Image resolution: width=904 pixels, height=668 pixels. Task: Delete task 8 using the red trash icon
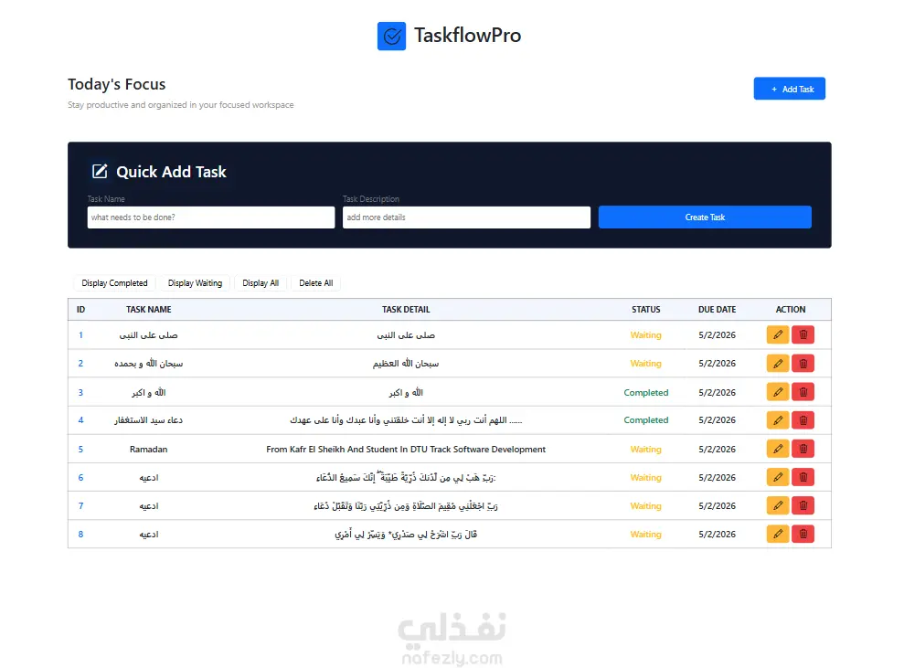pos(803,534)
